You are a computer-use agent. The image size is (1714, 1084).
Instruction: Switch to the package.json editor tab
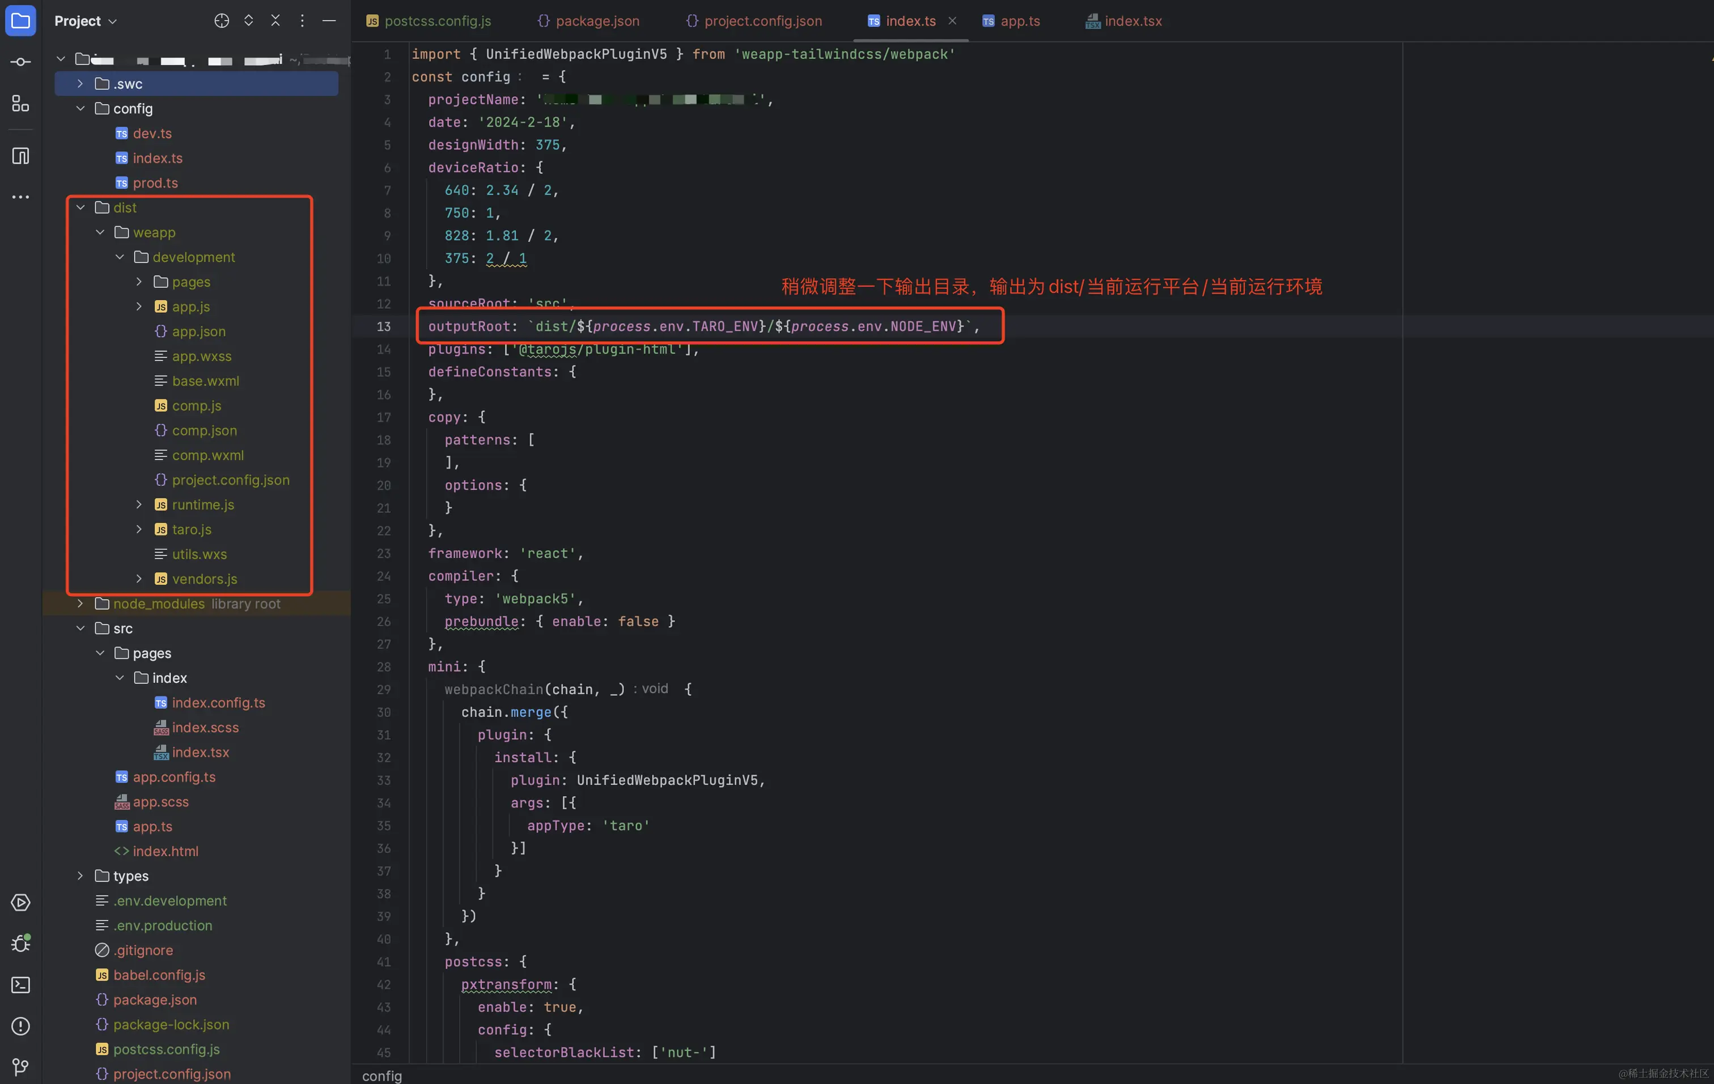596,20
